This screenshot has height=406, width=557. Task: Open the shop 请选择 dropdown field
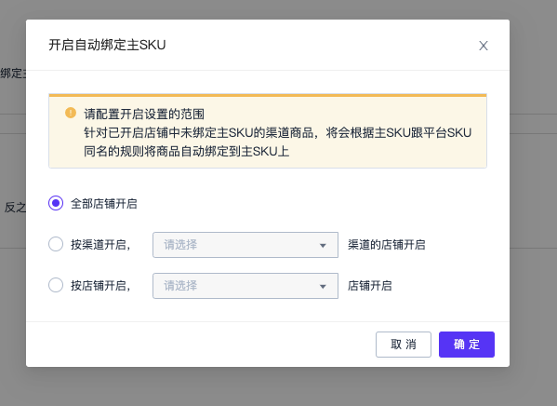click(245, 286)
